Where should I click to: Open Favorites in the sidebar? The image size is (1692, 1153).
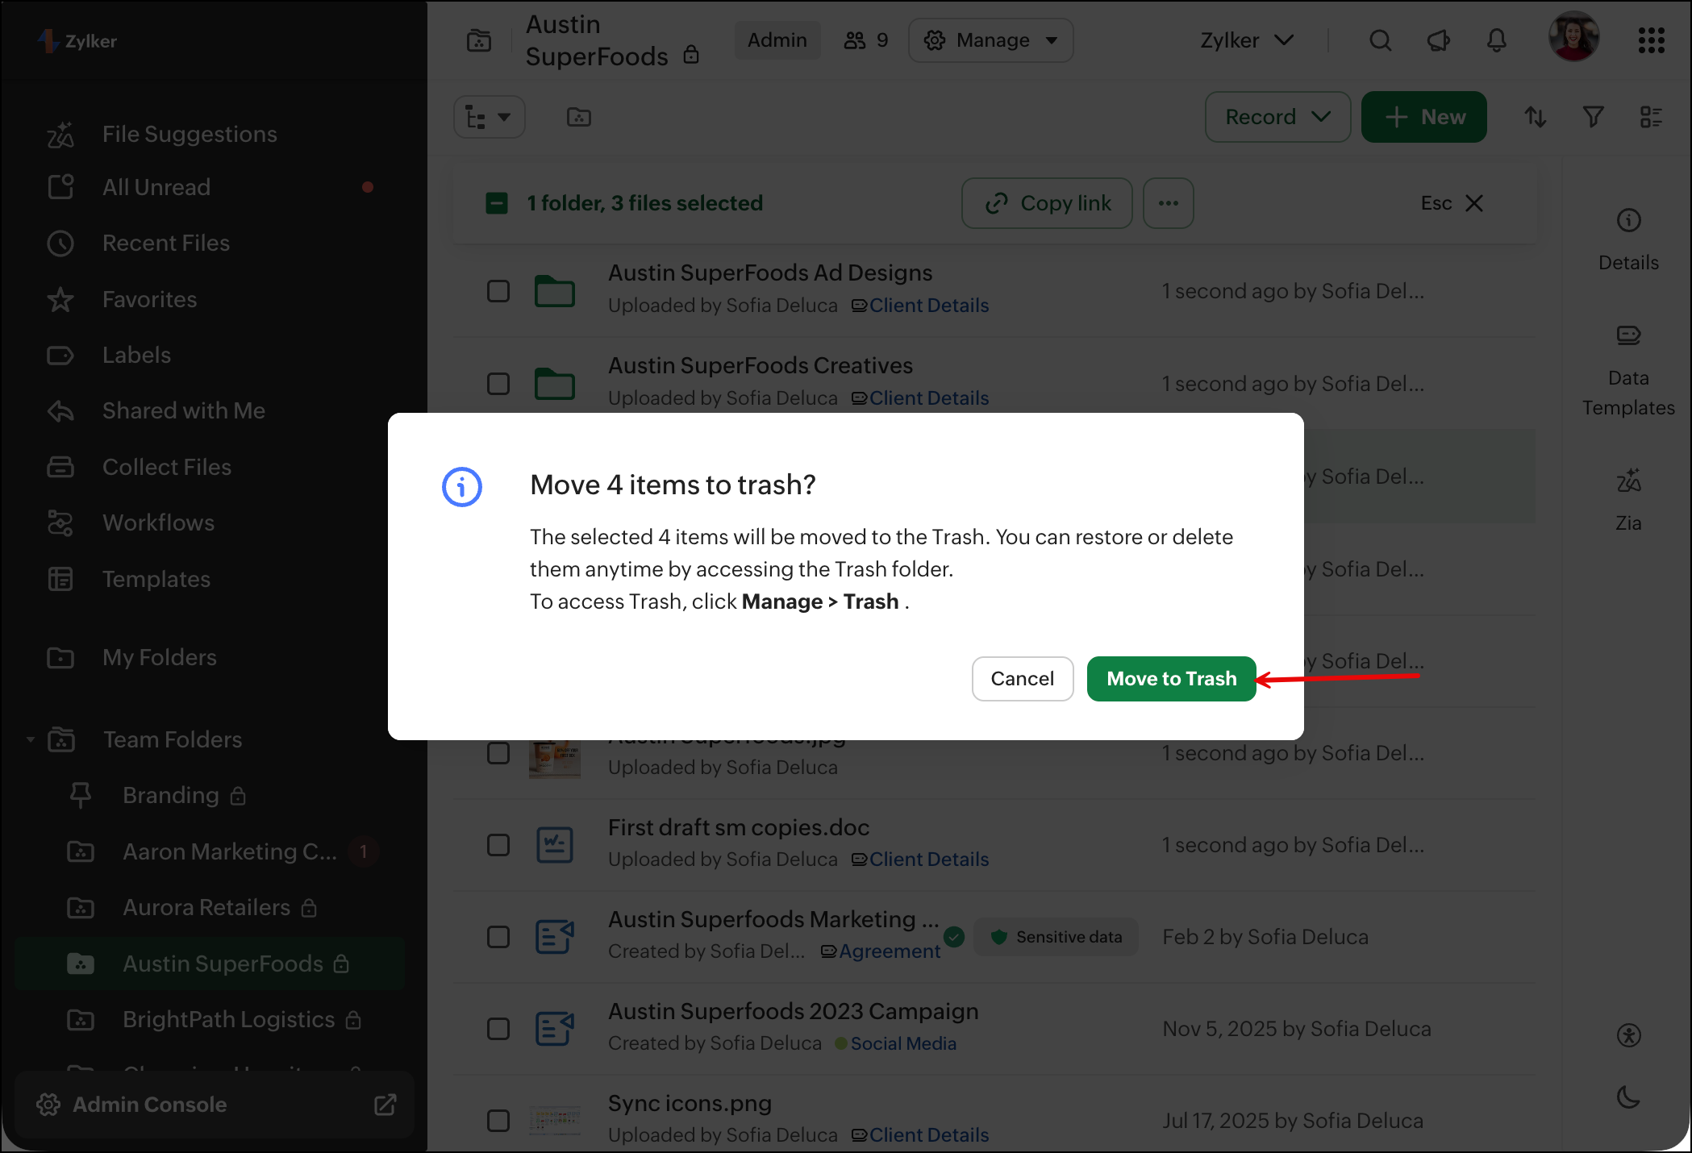149,299
